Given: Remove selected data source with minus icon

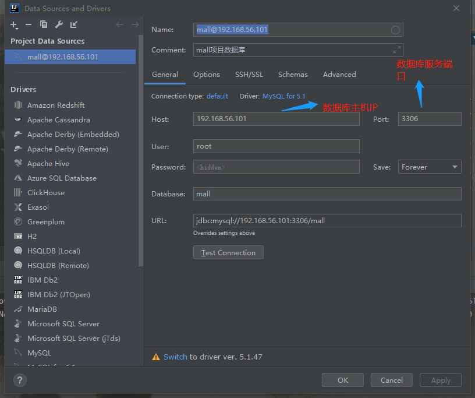Looking at the screenshot, I should [29, 24].
